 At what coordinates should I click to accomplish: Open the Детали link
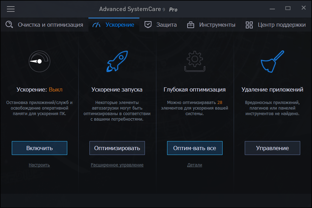(x=194, y=165)
